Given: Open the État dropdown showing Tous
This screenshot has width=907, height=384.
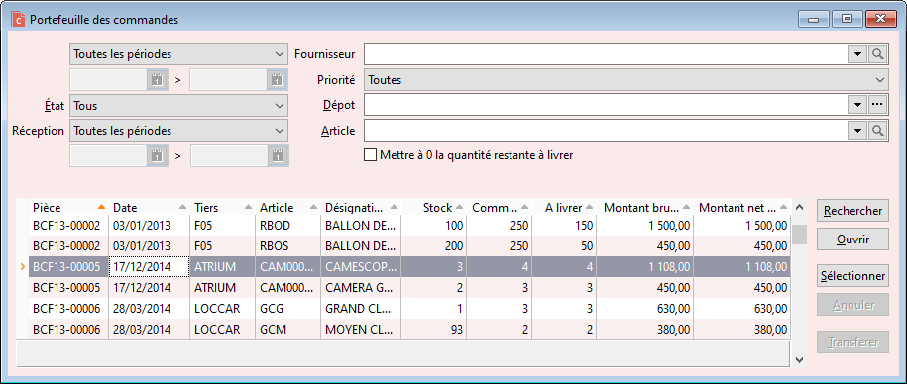Looking at the screenshot, I should pos(178,106).
